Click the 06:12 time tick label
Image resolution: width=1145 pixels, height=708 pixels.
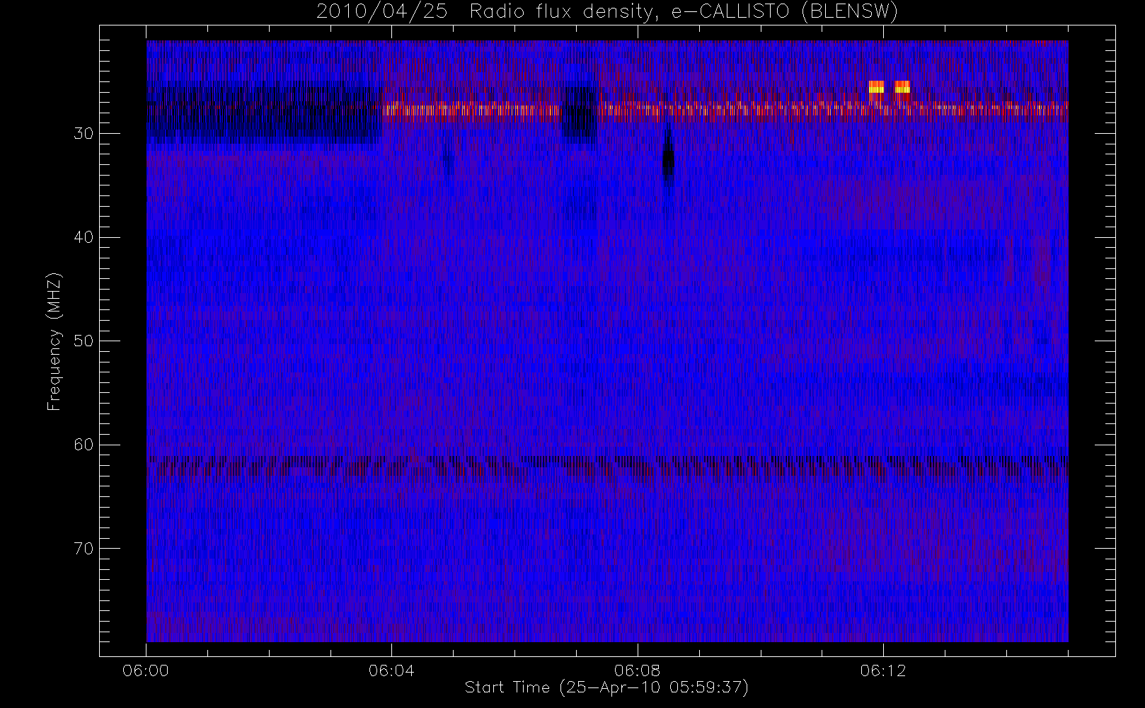click(x=883, y=670)
